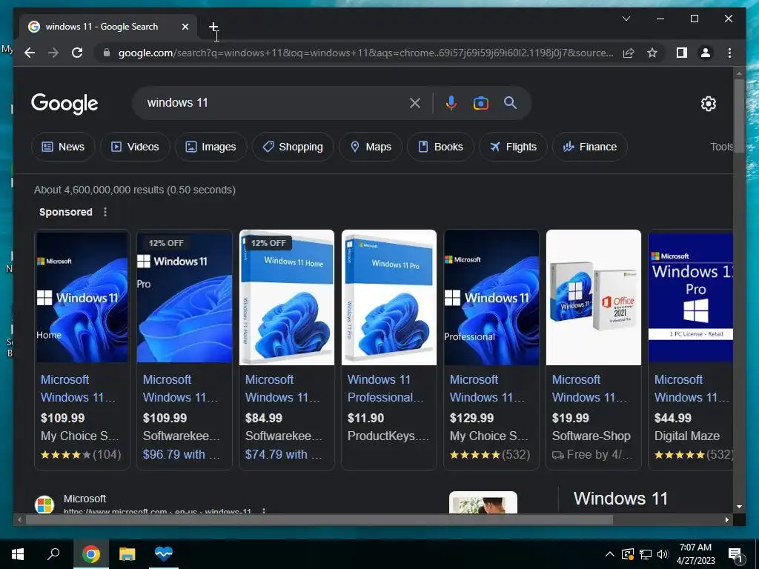Click the Chrome taskbar icon

point(90,554)
